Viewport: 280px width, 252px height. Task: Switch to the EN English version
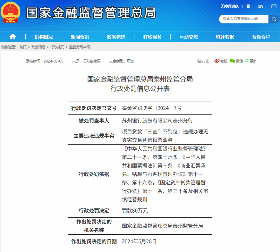pyautogui.click(x=261, y=6)
